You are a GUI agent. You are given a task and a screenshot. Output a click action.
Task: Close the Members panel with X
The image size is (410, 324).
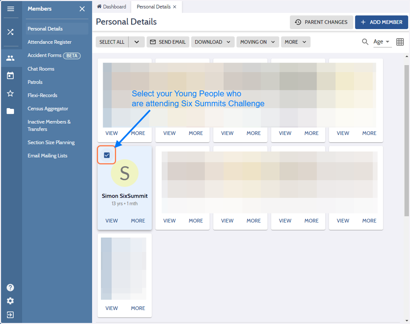tap(82, 9)
